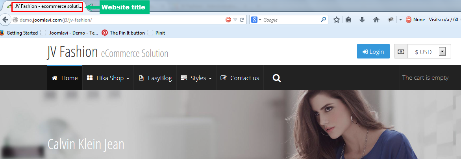
Task: Open the downloads arrow icon
Action: 362,20
